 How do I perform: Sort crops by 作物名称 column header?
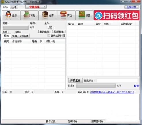click(x=21, y=41)
